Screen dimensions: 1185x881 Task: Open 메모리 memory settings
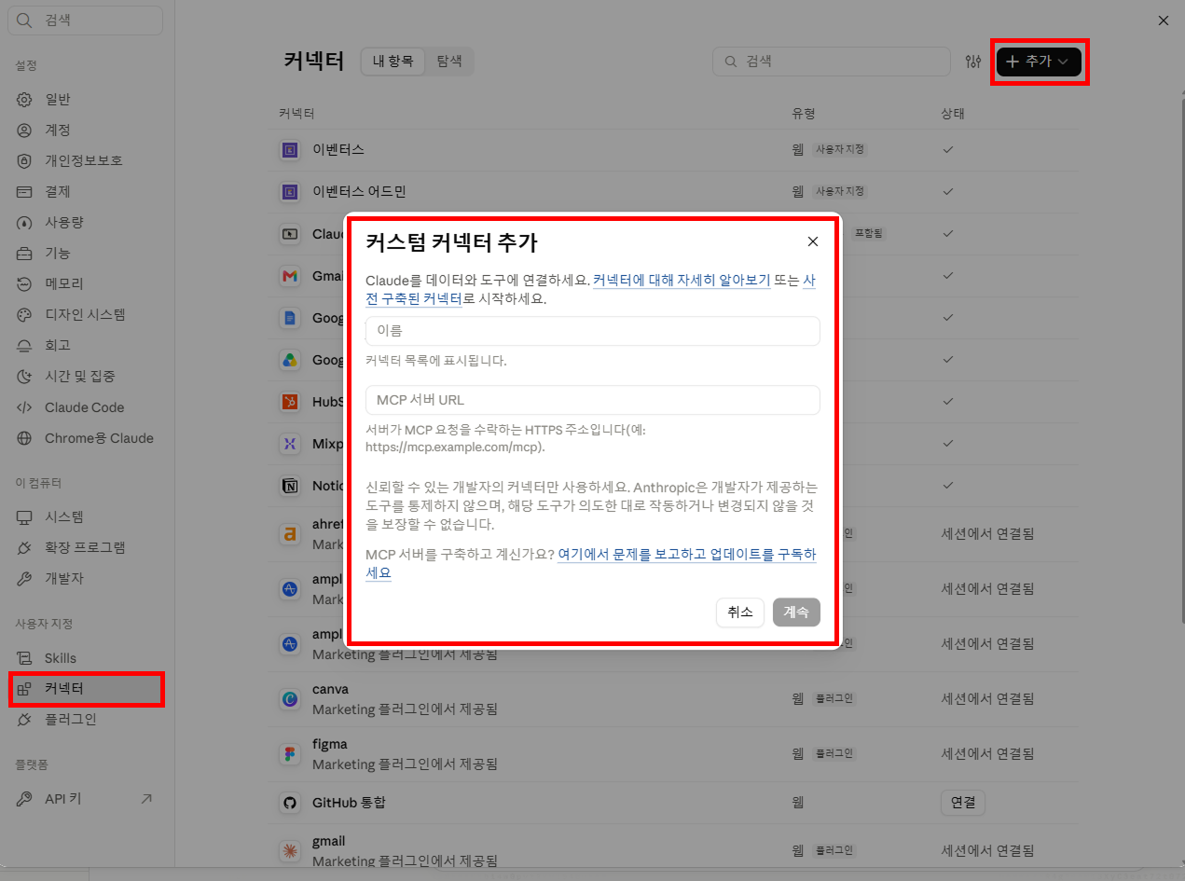[86, 283]
